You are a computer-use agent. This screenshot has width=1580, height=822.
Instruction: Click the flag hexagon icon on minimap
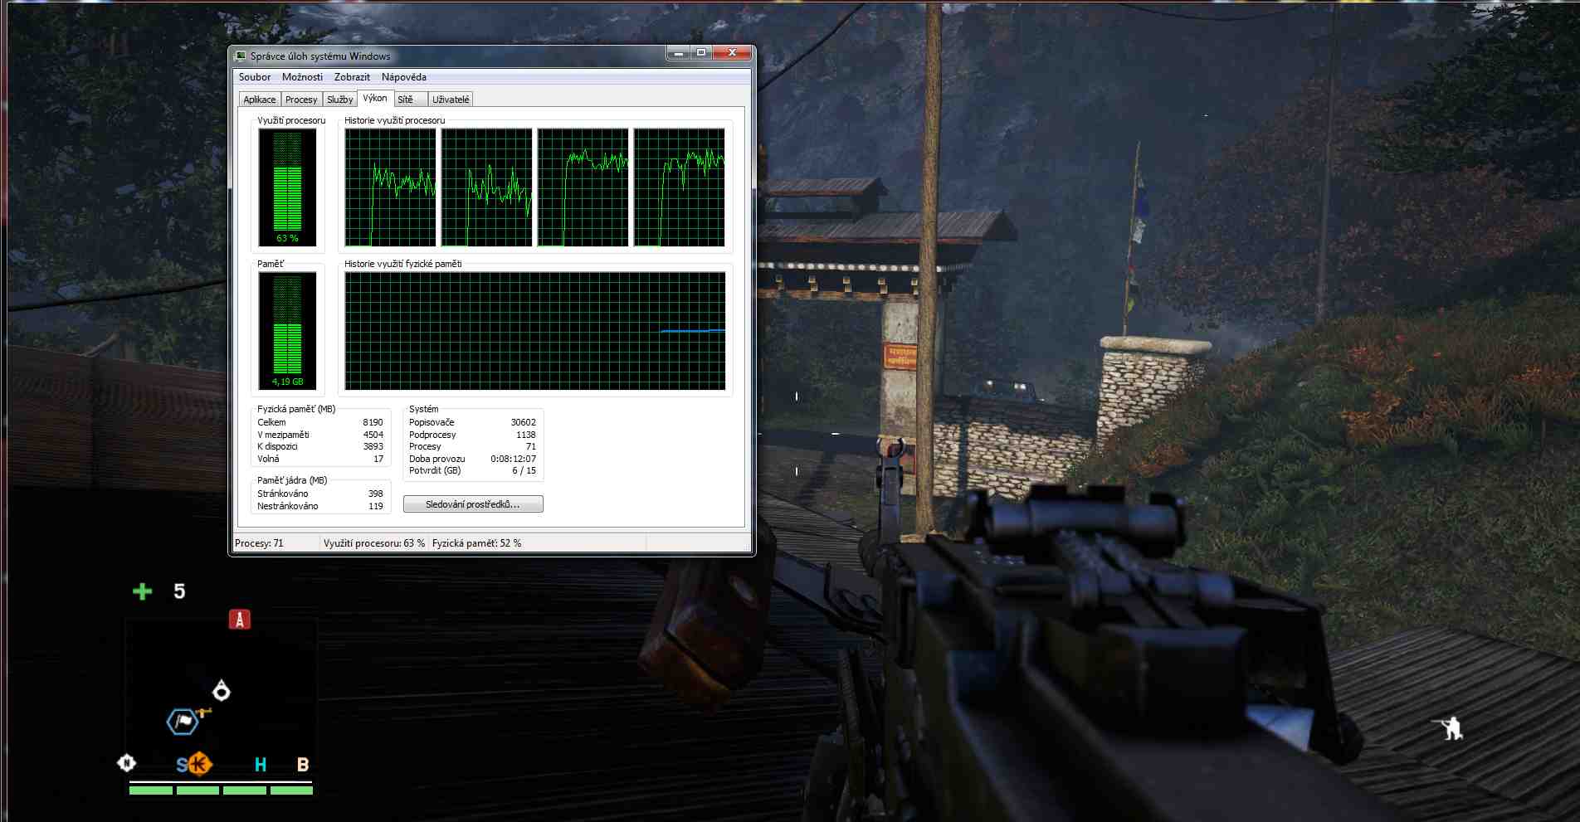tap(183, 722)
